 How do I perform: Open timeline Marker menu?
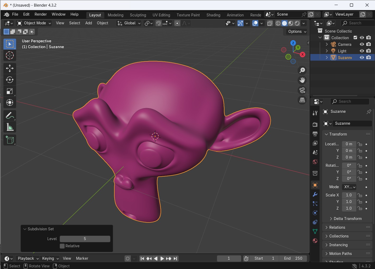point(82,258)
